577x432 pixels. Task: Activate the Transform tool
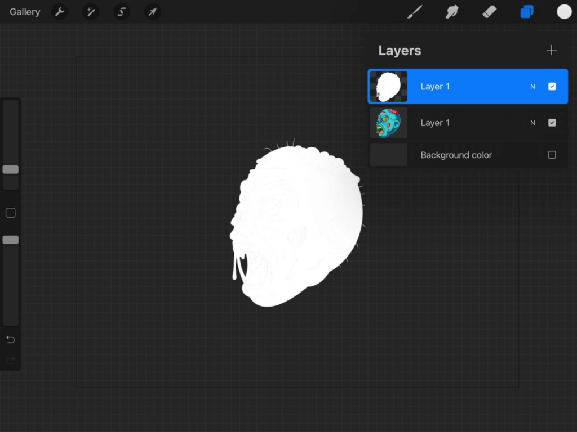(152, 11)
